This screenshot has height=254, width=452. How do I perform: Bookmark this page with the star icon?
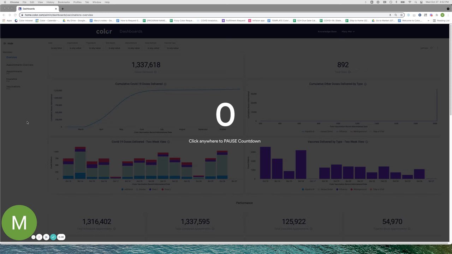coord(402,15)
